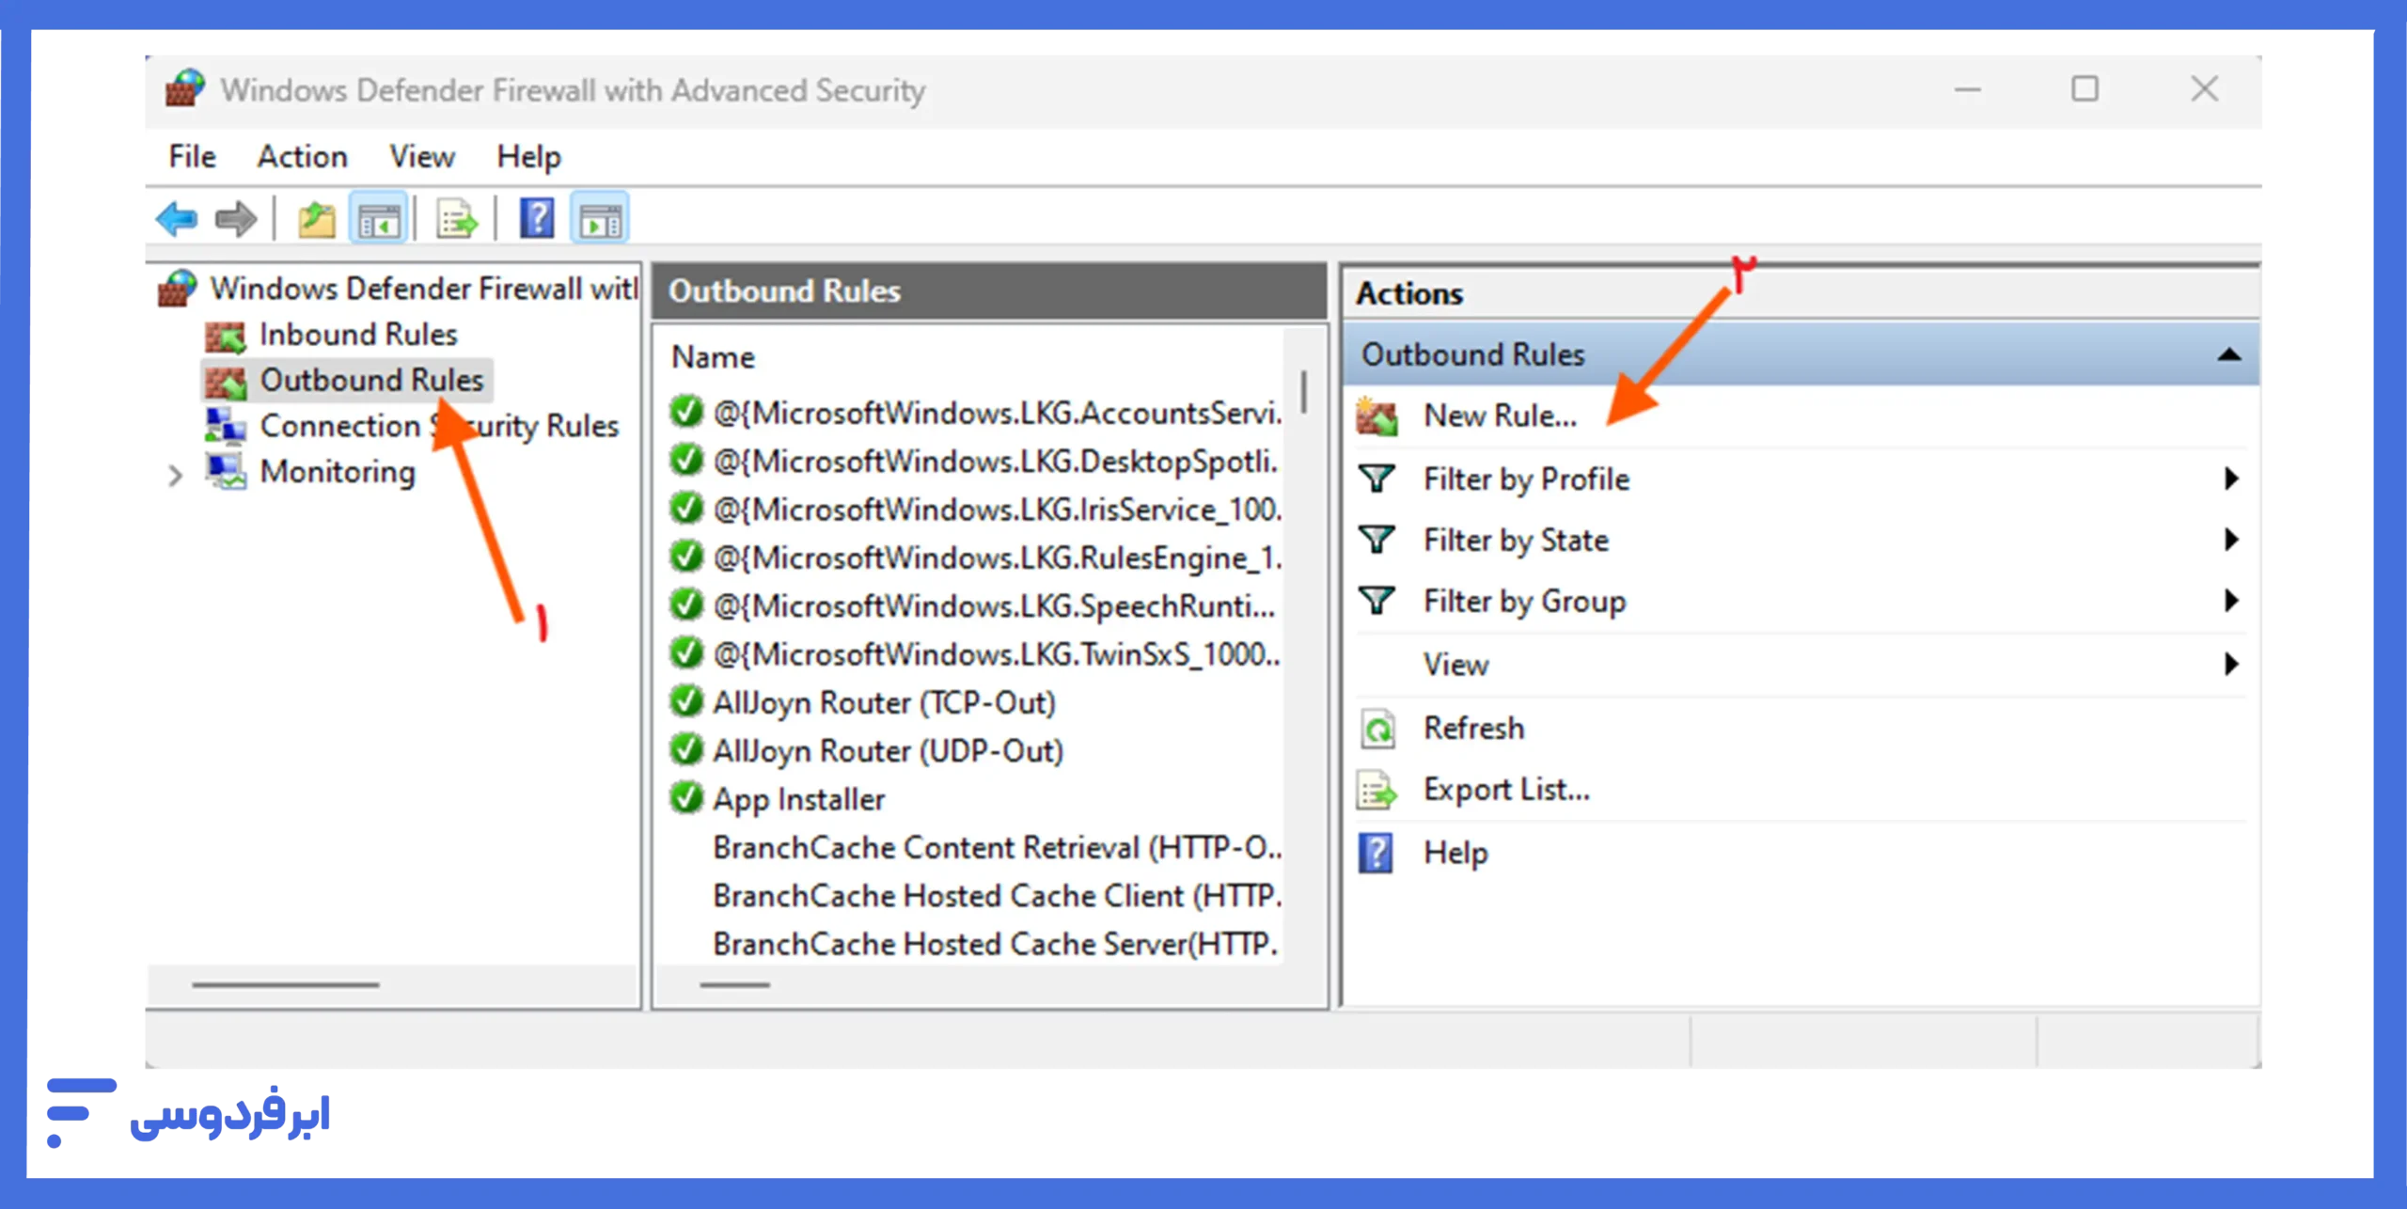
Task: Toggle Show/Hide Action Pane toolbar icon
Action: pyautogui.click(x=600, y=220)
